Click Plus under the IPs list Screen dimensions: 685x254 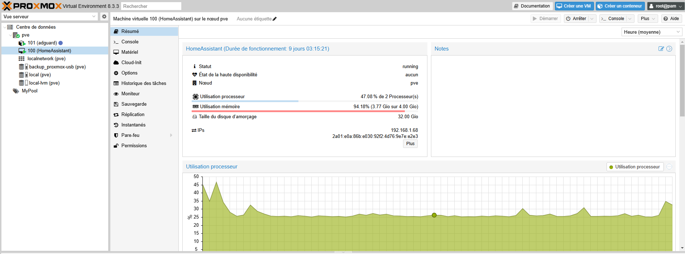click(x=410, y=144)
